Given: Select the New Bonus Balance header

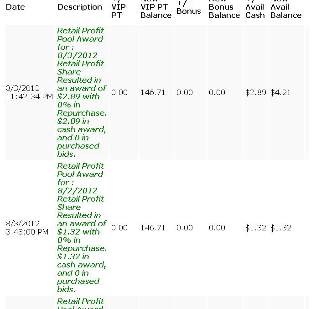Looking at the screenshot, I should coord(224,11).
